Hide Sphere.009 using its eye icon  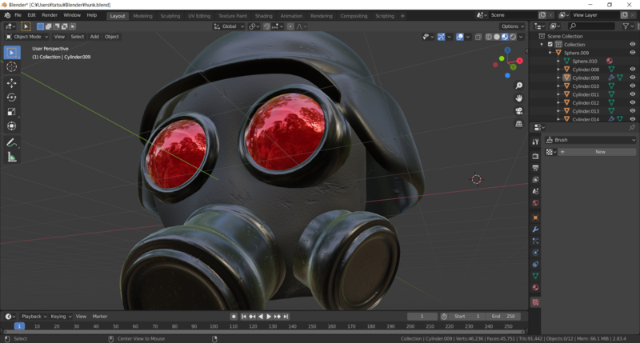[633, 53]
